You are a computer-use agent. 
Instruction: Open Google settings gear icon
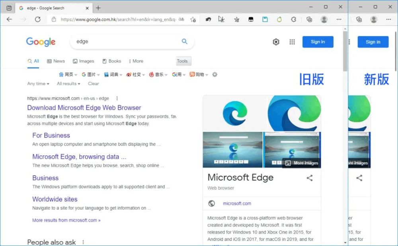(x=276, y=42)
